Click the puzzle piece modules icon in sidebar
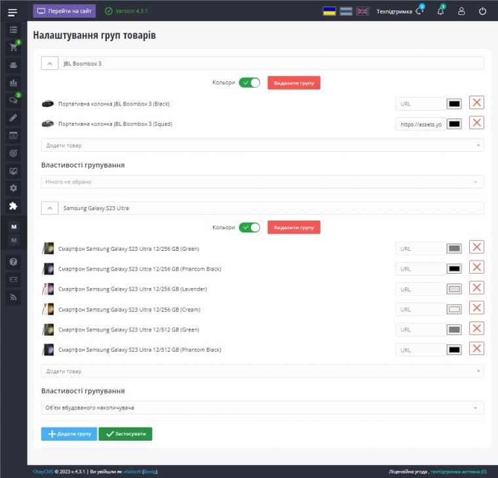 click(x=13, y=206)
